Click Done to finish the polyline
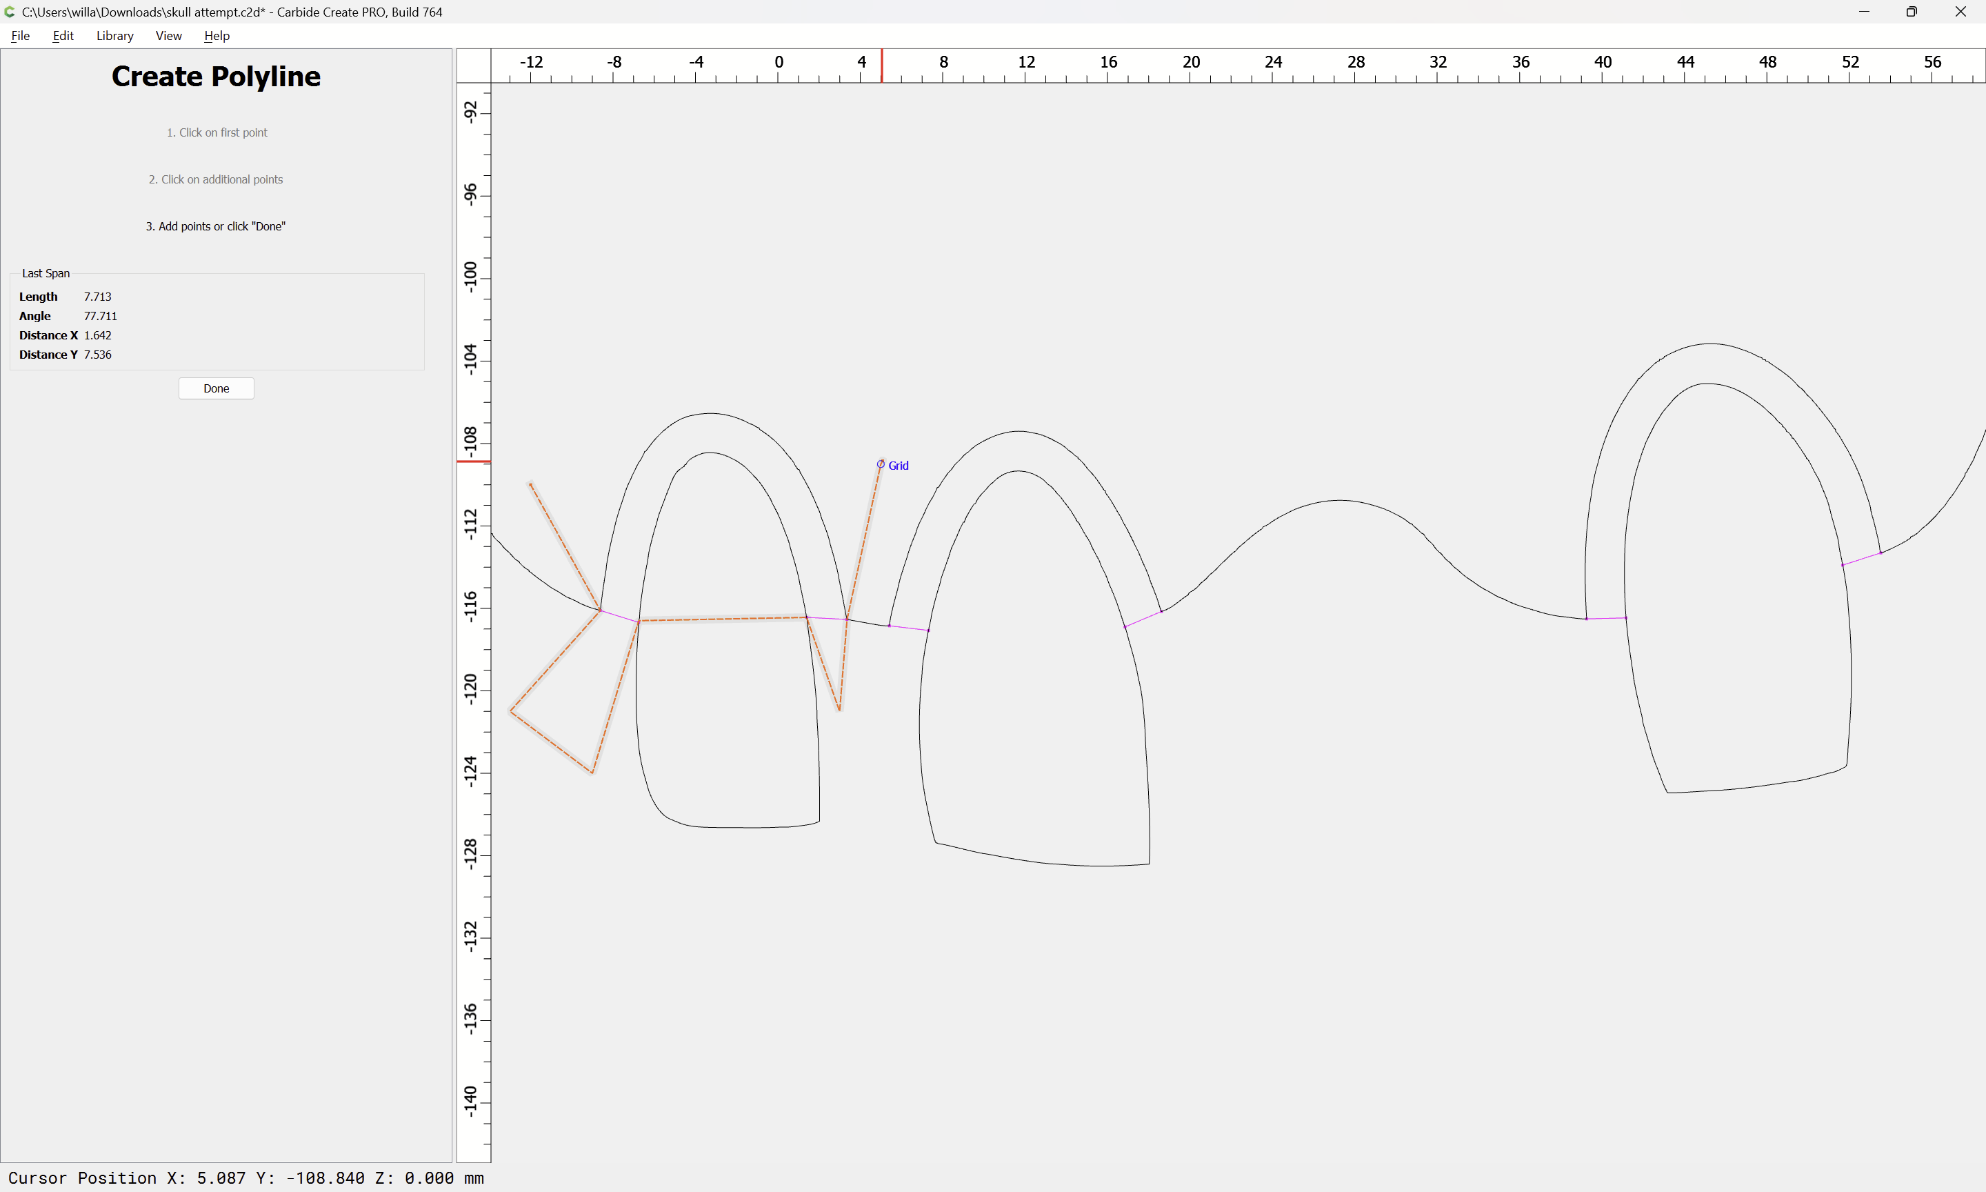Screen dimensions: 1986x1192 pos(216,388)
